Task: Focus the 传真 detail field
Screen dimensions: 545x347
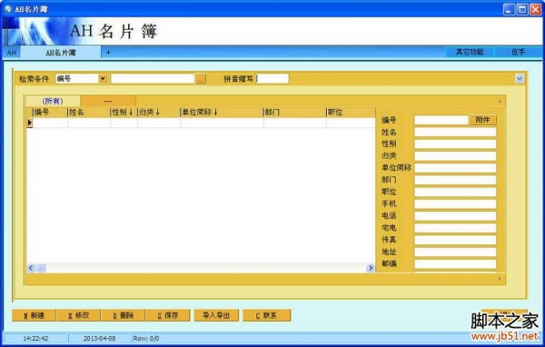Action: (x=455, y=240)
